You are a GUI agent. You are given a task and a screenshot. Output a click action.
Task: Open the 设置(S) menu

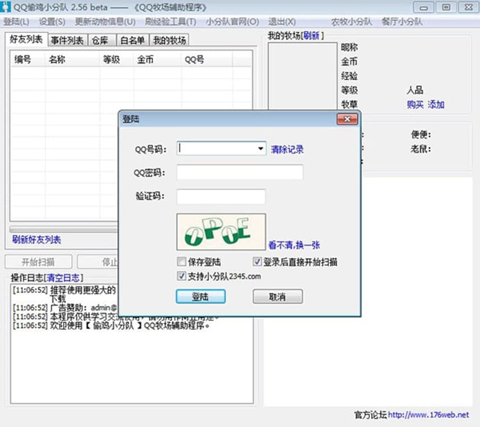(x=52, y=22)
